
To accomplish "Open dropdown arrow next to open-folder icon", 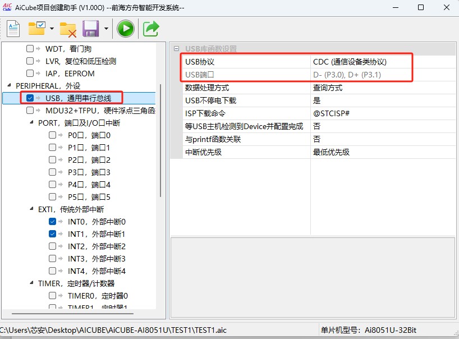I will click(x=52, y=29).
